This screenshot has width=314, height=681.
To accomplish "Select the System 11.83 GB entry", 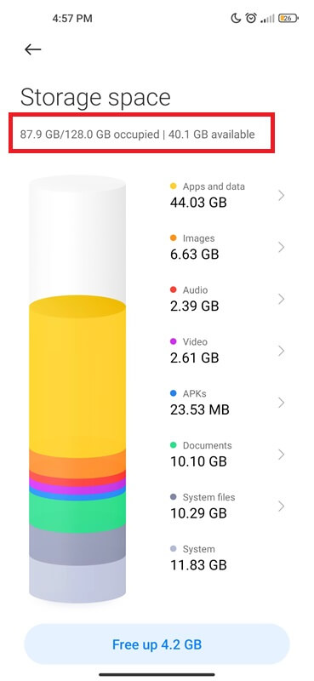I will tap(227, 558).
